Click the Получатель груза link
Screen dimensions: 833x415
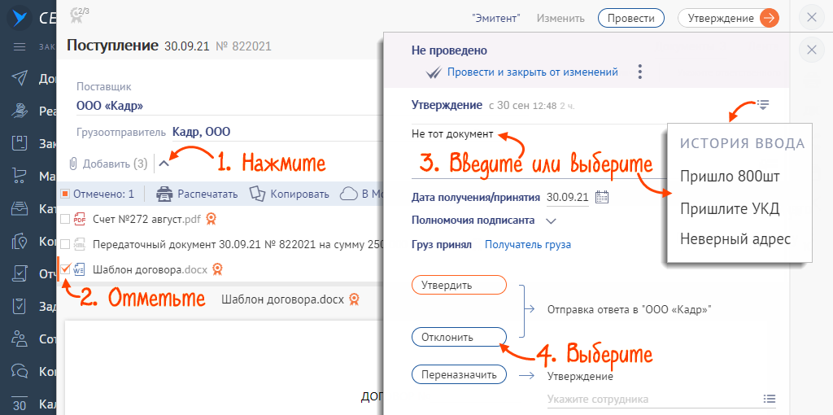coord(527,244)
